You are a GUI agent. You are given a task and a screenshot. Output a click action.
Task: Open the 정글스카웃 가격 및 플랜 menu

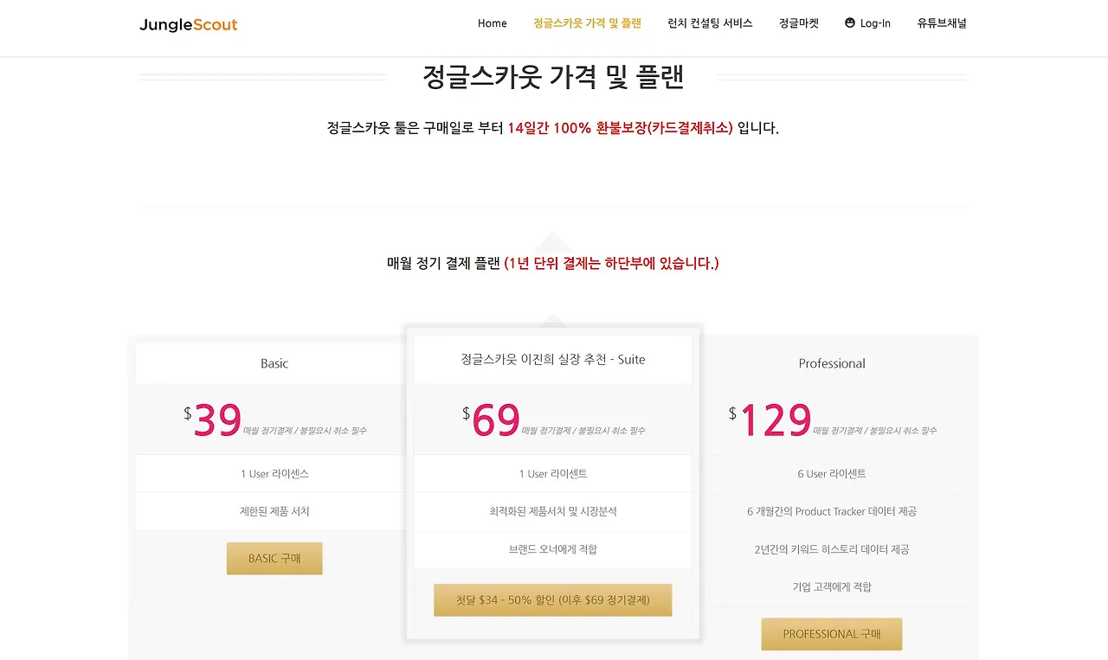pos(588,23)
